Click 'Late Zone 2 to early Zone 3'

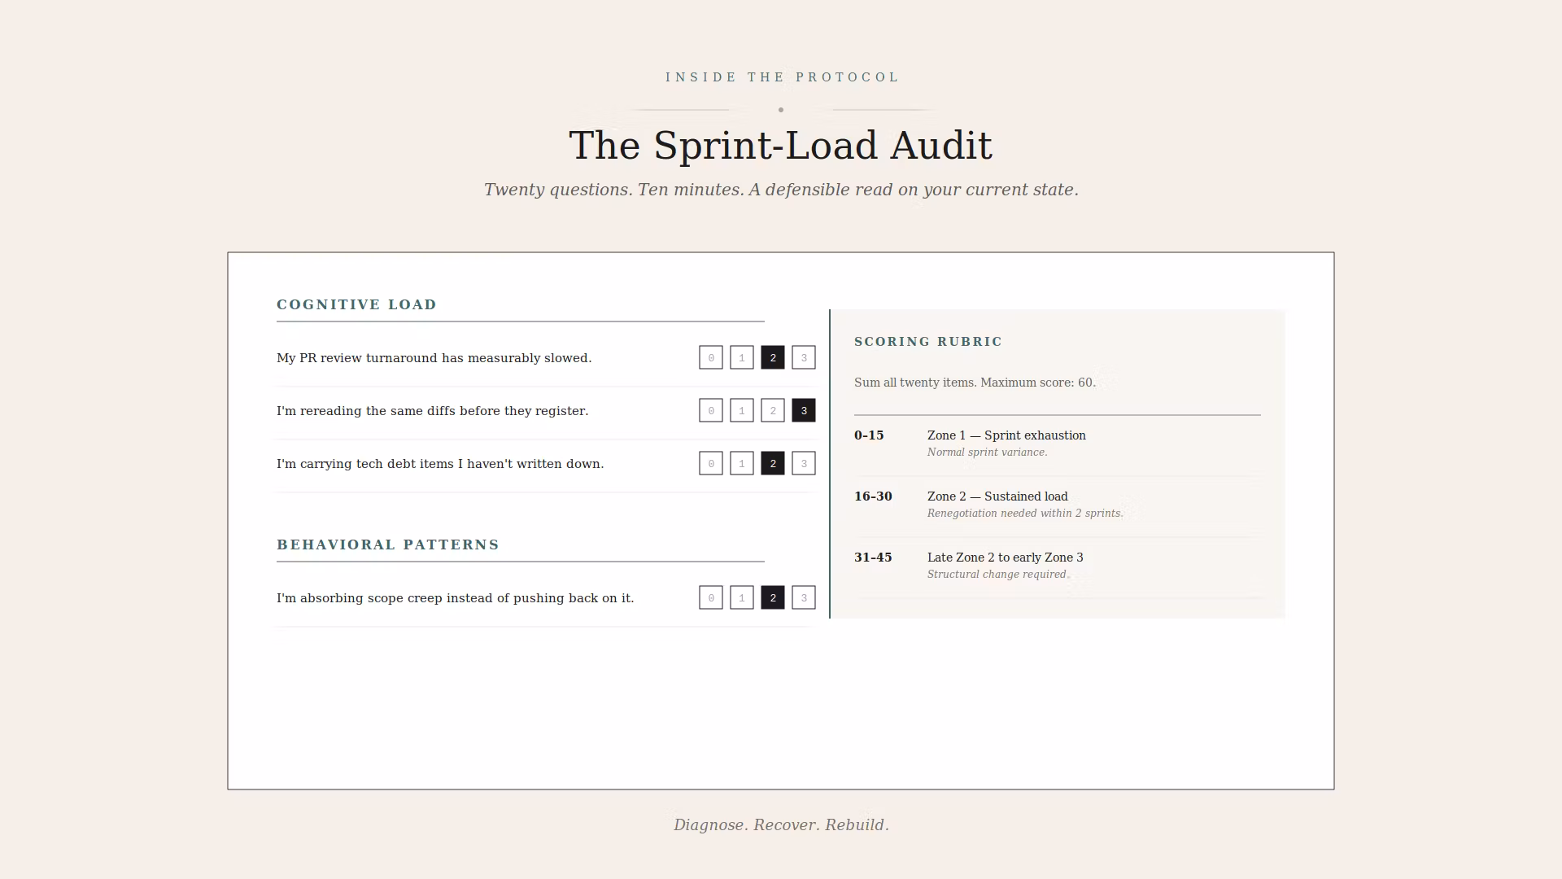point(1005,558)
